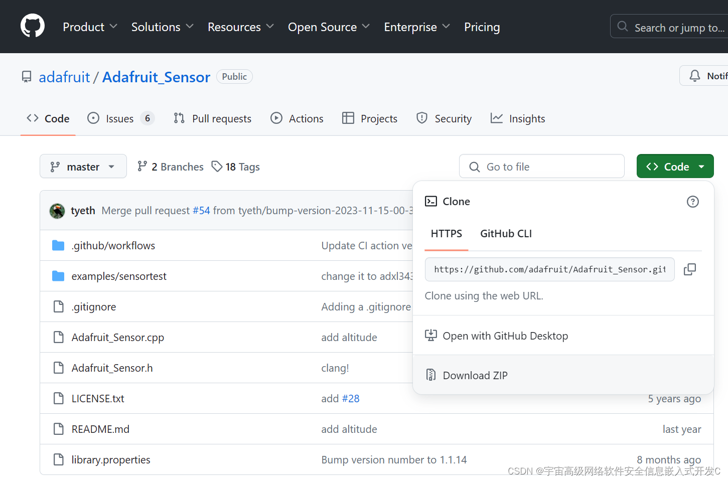Viewport: 728px width, 481px height.
Task: Click tyeth's avatar image
Action: 57,211
